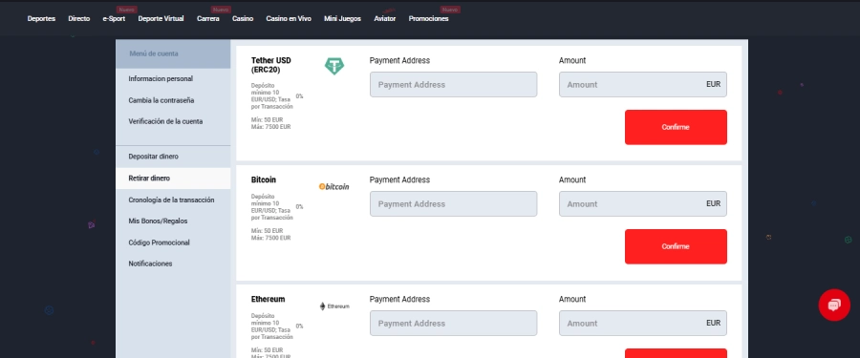The height and width of the screenshot is (358, 860).
Task: Open the Promociones page
Action: pos(428,19)
